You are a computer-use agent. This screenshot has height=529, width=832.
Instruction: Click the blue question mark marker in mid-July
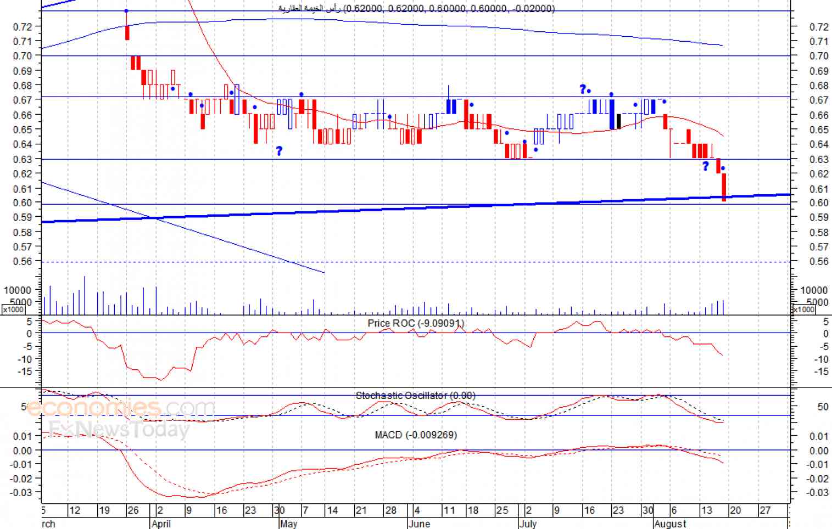pos(583,89)
